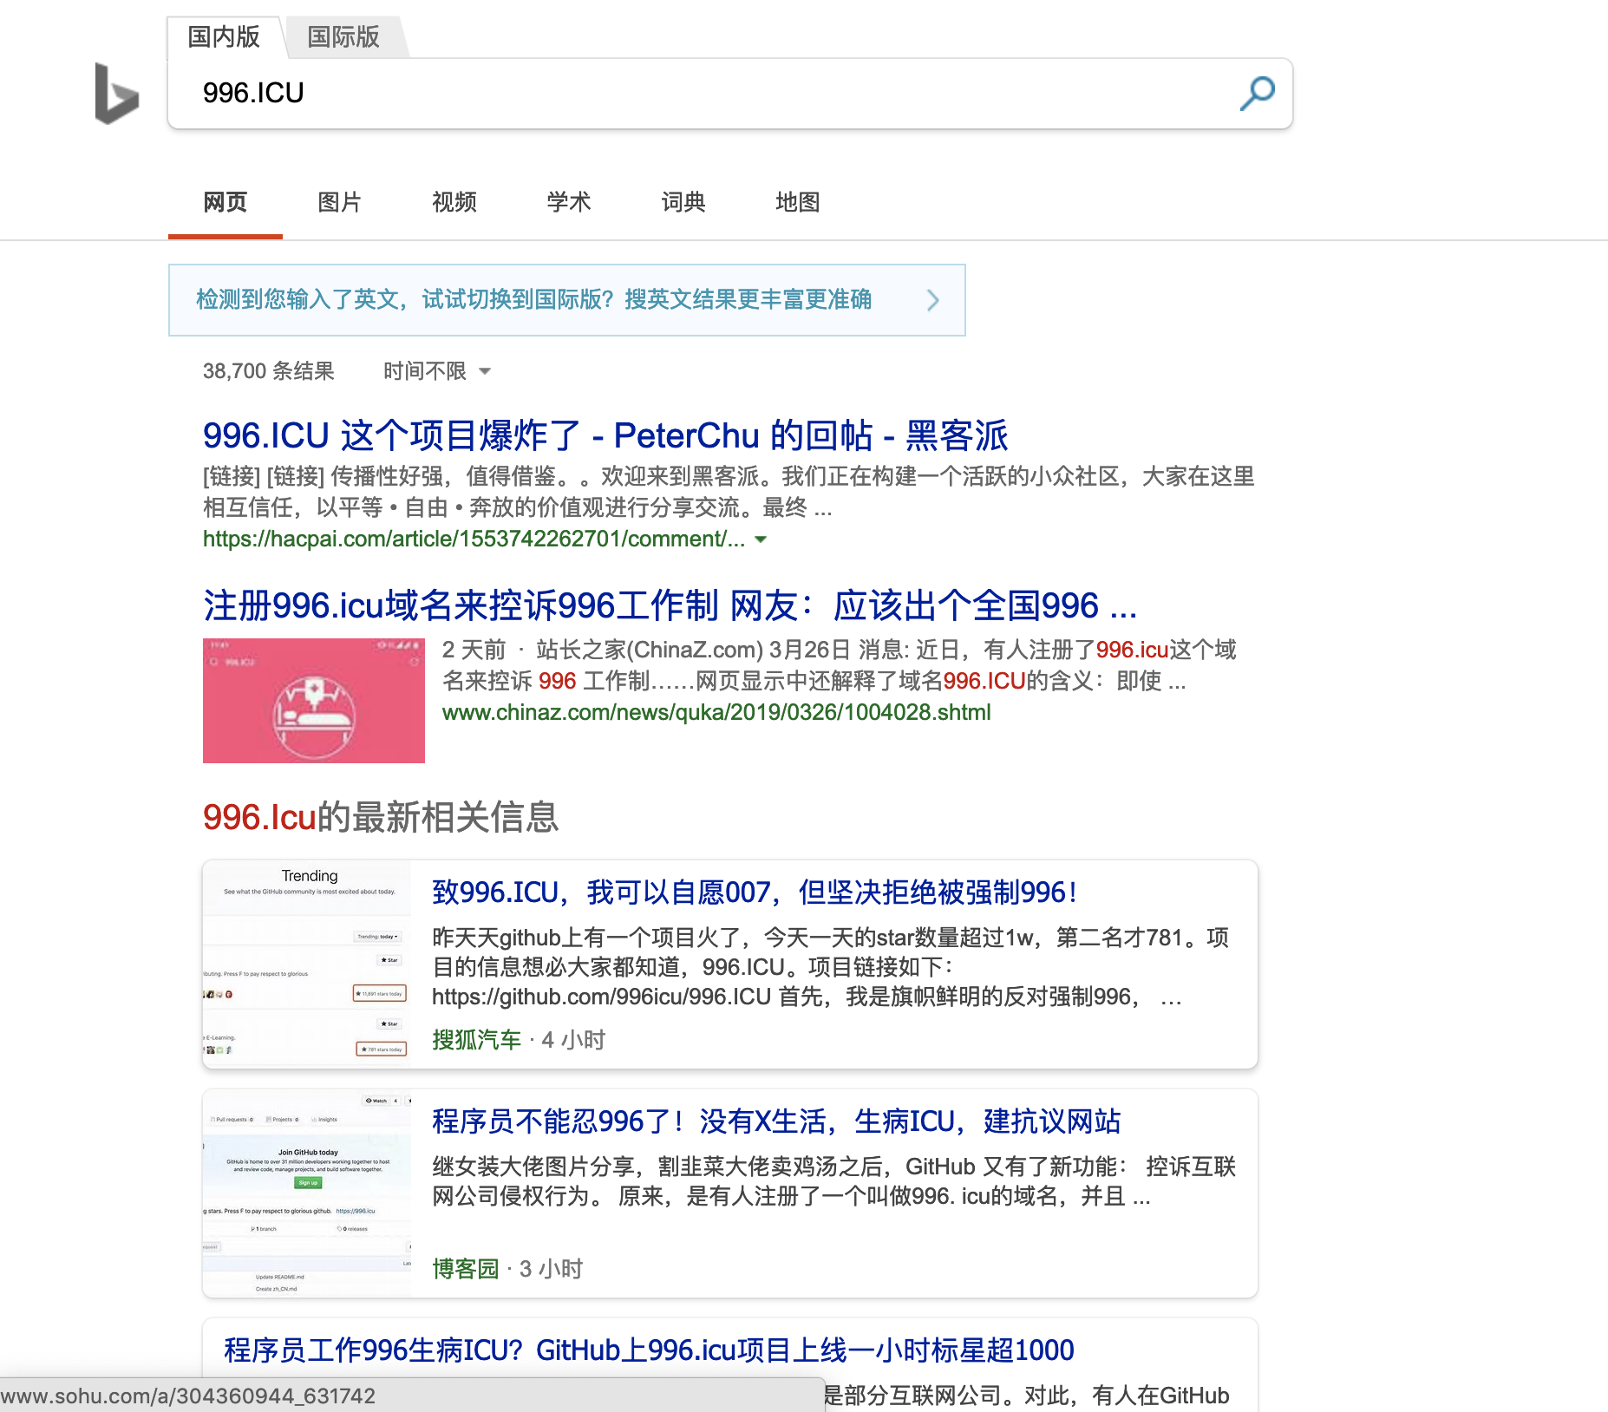Click the GitHub Trending news thumbnail
The width and height of the screenshot is (1608, 1412).
[x=307, y=964]
